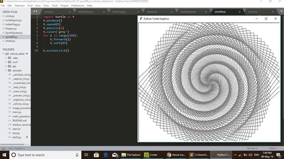Change Python syntax in status bar
The image size is (284, 159).
click(273, 148)
